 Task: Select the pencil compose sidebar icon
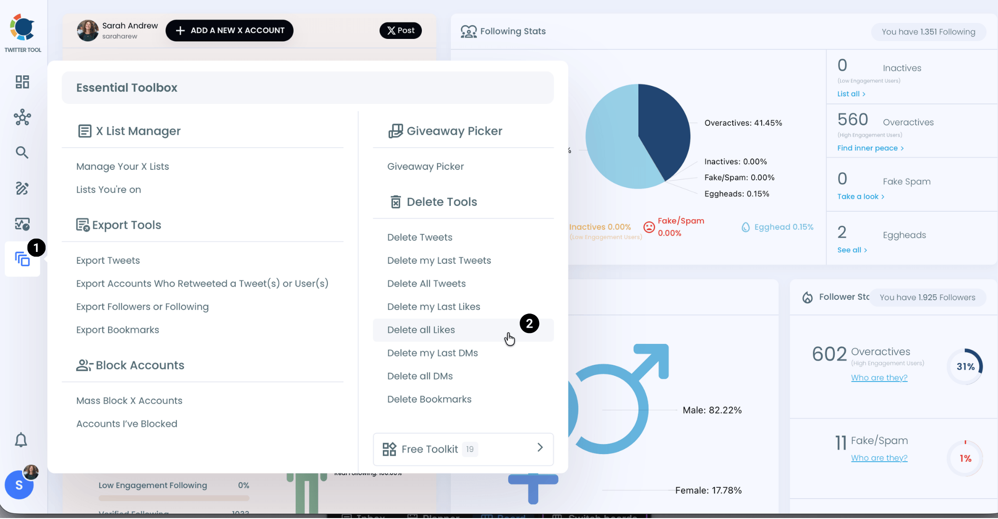pyautogui.click(x=22, y=188)
